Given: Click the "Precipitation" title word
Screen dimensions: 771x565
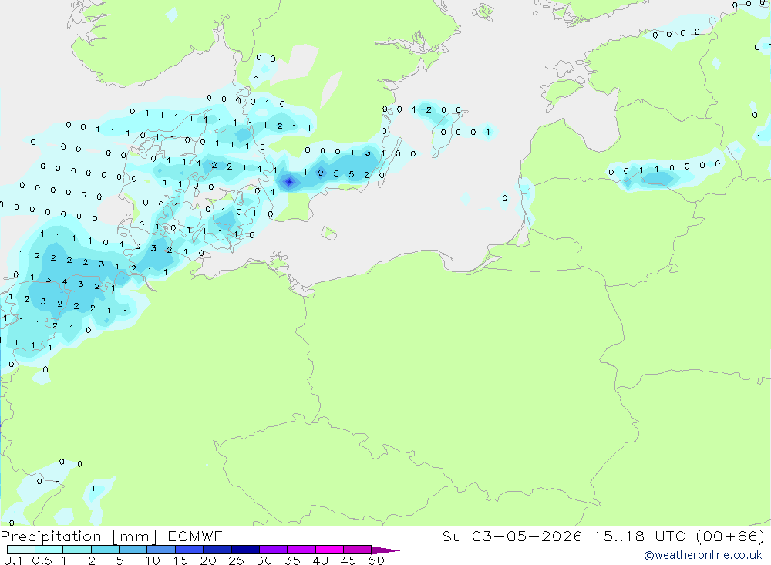Looking at the screenshot, I should pyautogui.click(x=51, y=536).
